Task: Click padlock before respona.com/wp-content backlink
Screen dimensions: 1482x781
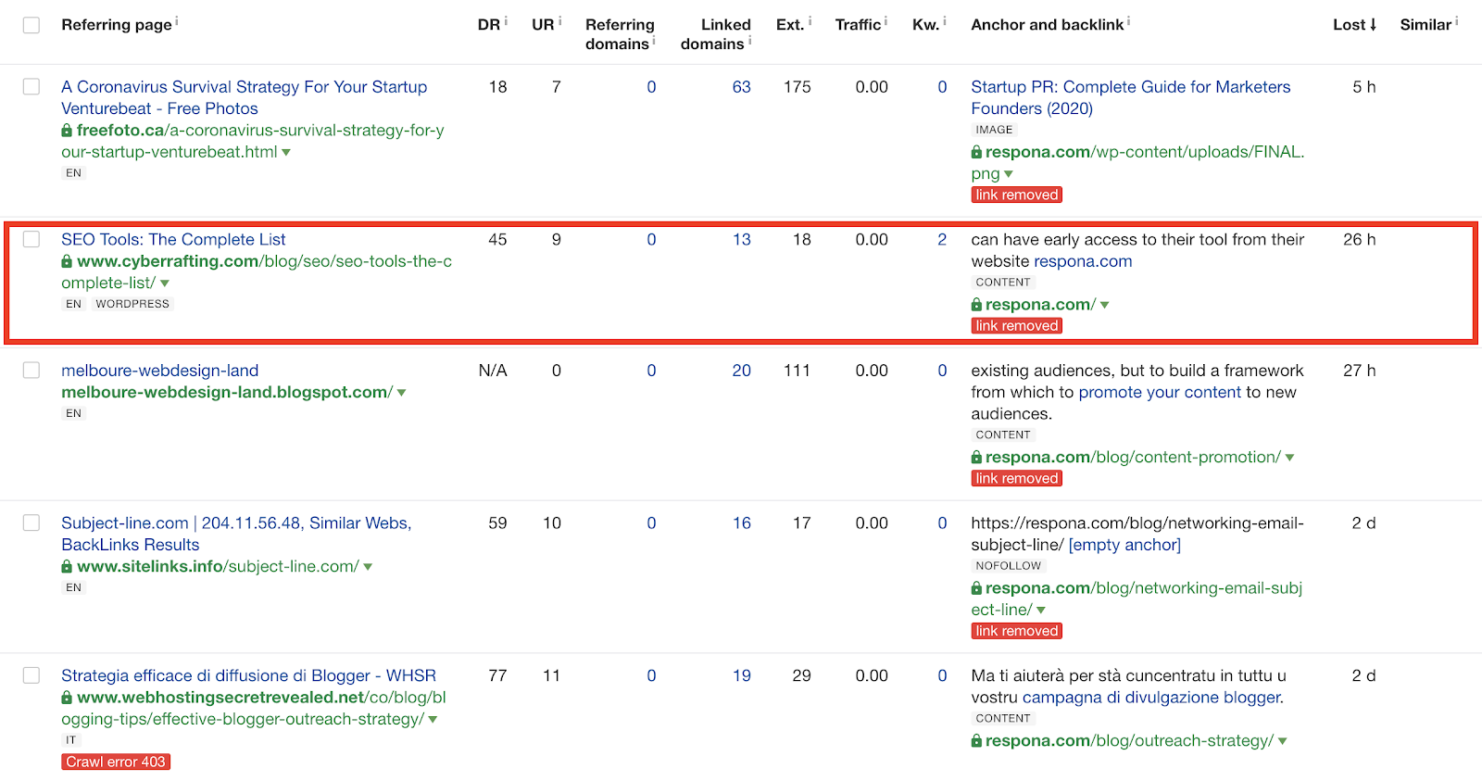Action: [x=976, y=152]
